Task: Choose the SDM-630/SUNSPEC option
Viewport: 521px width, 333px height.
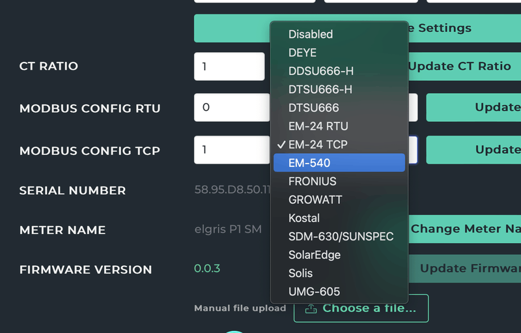Action: coord(341,236)
